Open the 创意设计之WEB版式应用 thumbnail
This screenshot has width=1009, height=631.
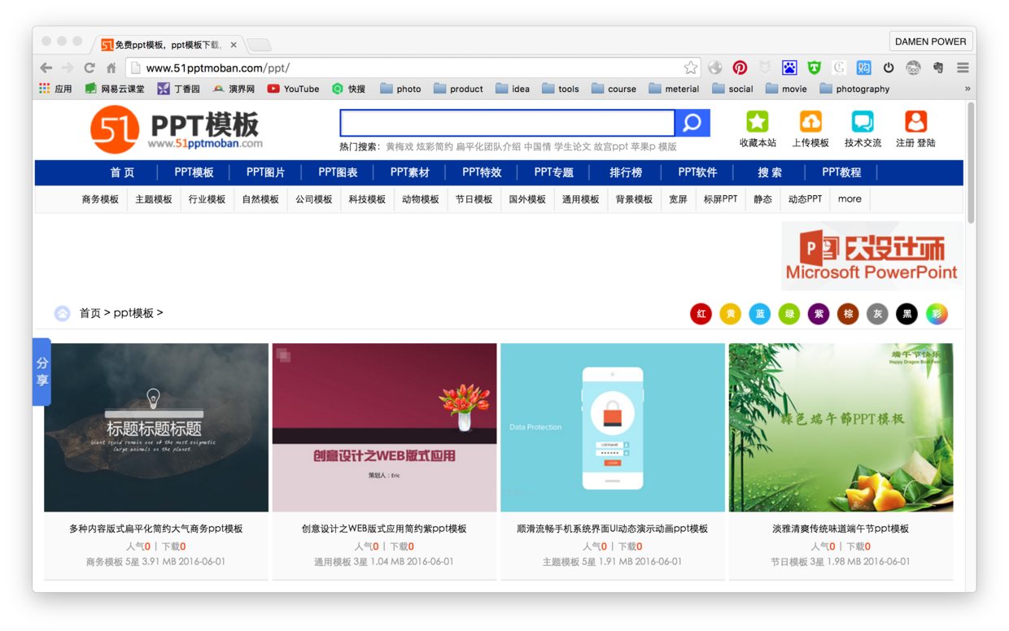pyautogui.click(x=384, y=428)
